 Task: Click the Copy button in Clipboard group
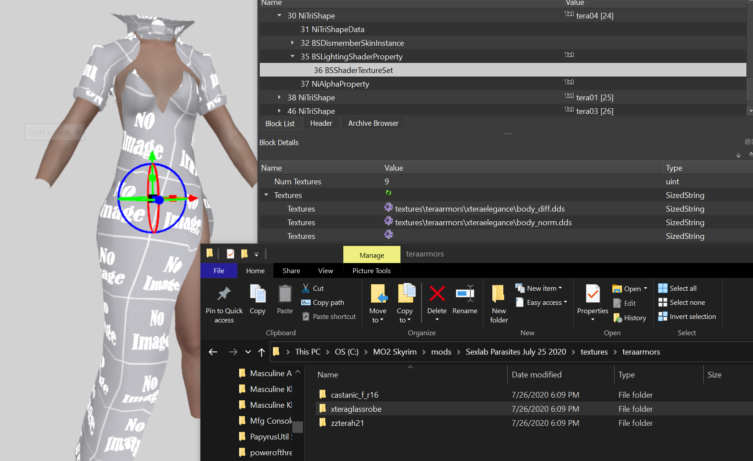point(258,300)
